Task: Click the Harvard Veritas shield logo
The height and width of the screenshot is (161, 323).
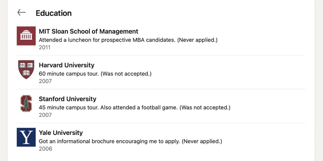Action: (26, 70)
